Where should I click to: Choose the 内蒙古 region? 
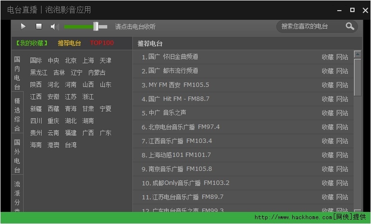point(97,72)
